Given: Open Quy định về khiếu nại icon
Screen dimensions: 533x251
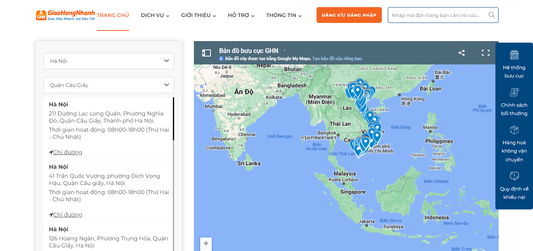Looking at the screenshot, I should click(514, 176).
